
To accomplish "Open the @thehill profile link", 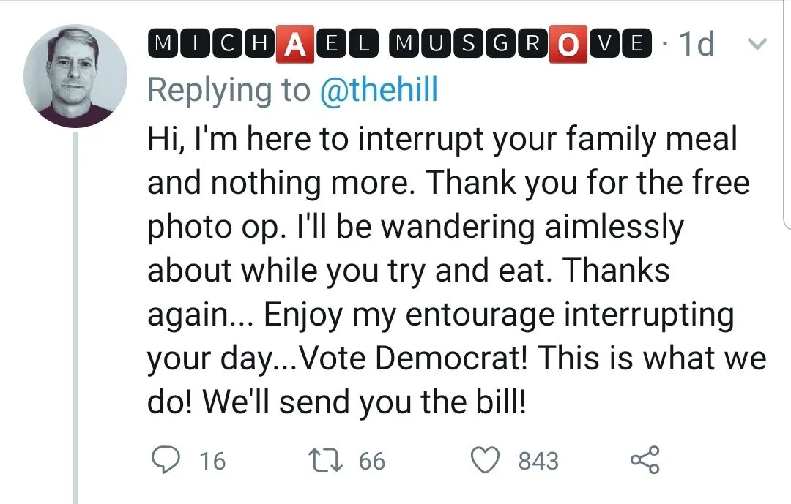I will [379, 90].
